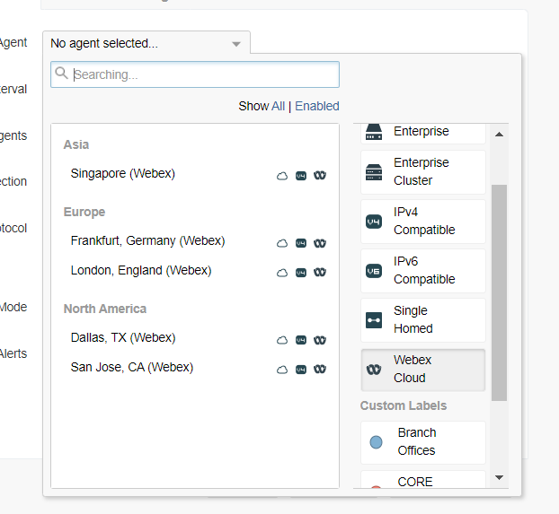Click the Custom Labels heading
Image resolution: width=559 pixels, height=514 pixels.
pos(404,405)
